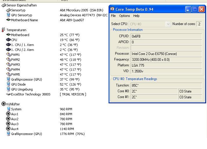The image size is (207, 149).
Task: Click the Number of cores field
Action: (199, 24)
